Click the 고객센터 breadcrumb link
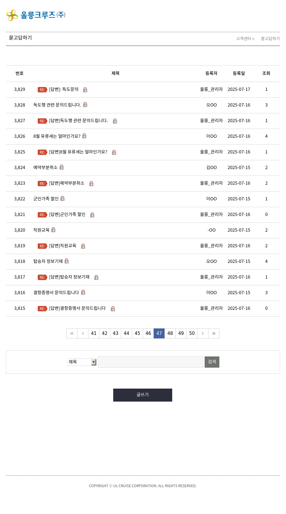 pyautogui.click(x=244, y=39)
